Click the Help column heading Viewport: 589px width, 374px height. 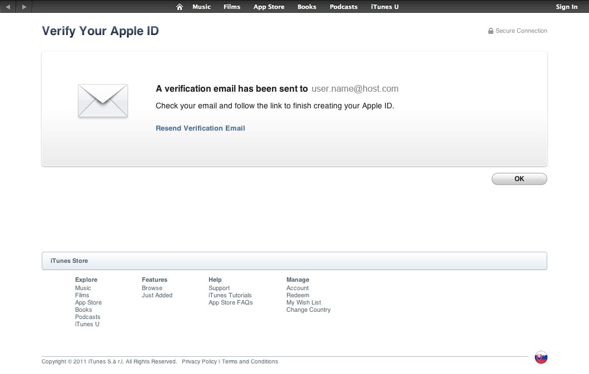[215, 280]
